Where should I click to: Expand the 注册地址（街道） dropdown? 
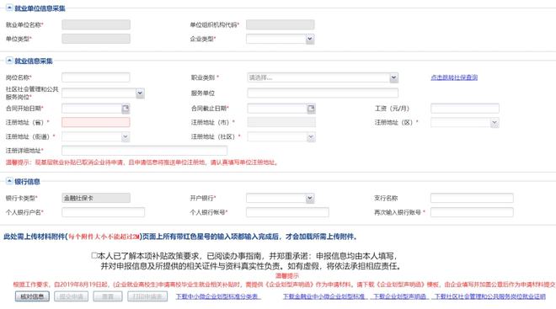pos(126,136)
